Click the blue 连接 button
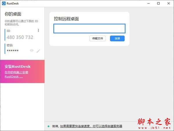This screenshot has height=131, width=174. pos(117,38)
